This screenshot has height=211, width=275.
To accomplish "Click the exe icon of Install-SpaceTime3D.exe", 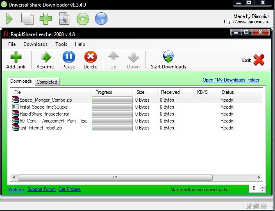I will (x=16, y=107).
